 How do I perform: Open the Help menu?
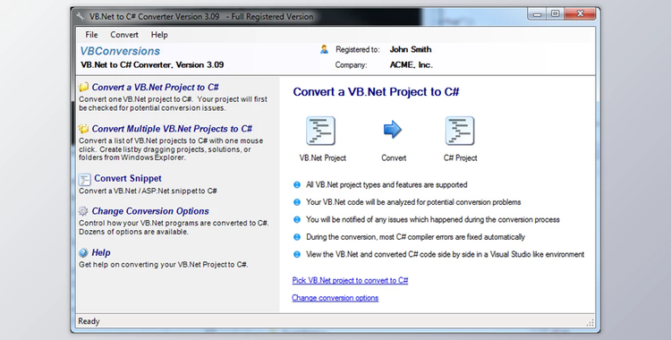click(x=159, y=35)
